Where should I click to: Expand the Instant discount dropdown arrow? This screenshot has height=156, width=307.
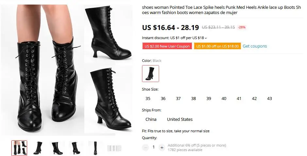click(x=205, y=38)
